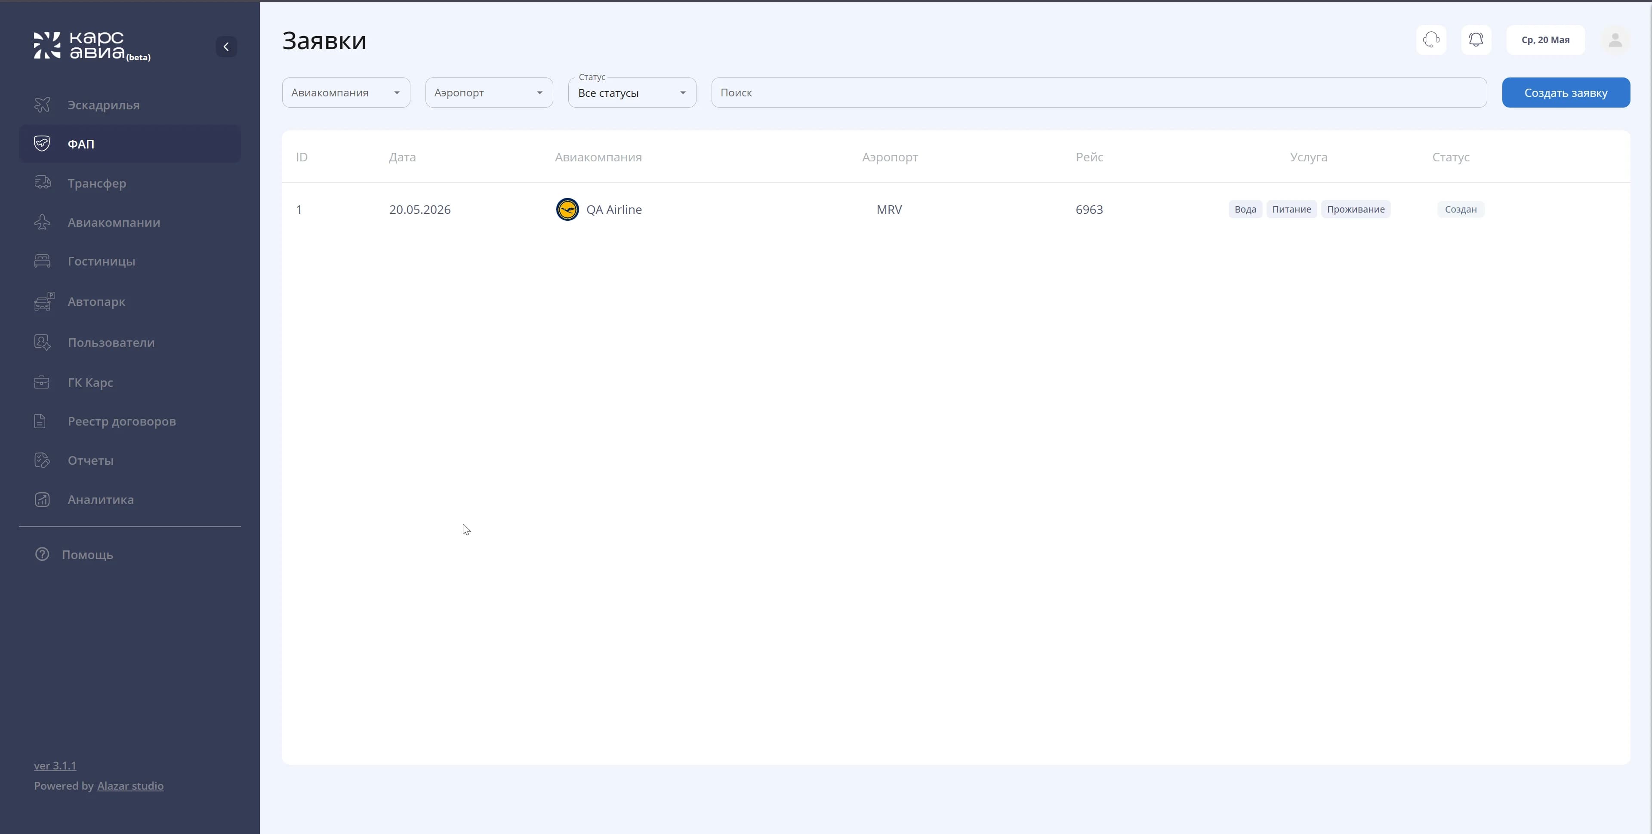
Task: Open the user profile avatar
Action: (x=1615, y=40)
